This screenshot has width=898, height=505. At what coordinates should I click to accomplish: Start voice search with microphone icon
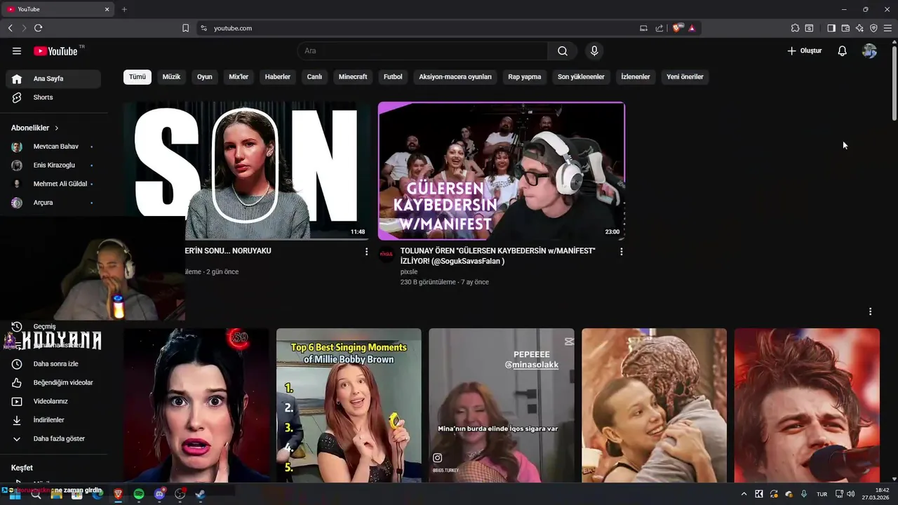[594, 51]
